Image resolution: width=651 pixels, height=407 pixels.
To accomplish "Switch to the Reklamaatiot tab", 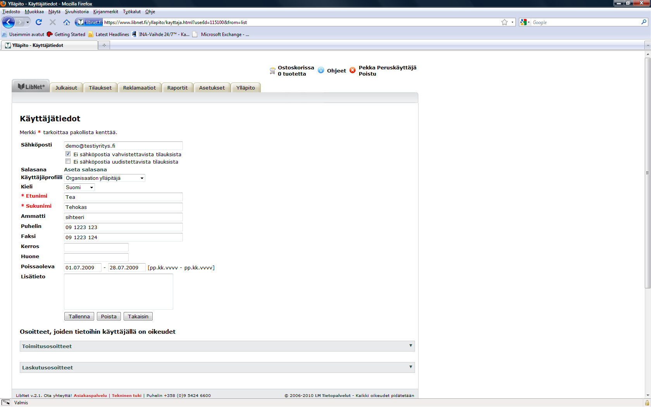I will tap(139, 88).
